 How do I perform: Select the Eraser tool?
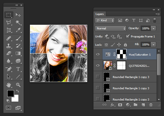coord(9,53)
